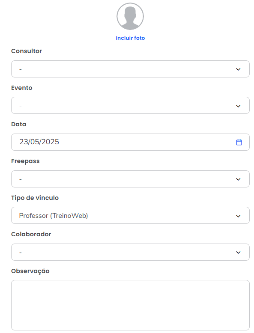Click the profile avatar placeholder image
The width and height of the screenshot is (254, 333).
point(130,16)
